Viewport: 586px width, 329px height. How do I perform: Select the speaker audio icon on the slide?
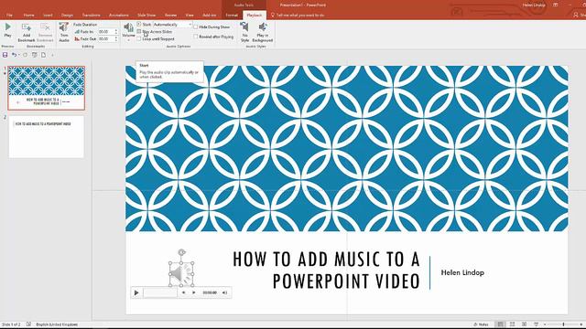coord(181,274)
